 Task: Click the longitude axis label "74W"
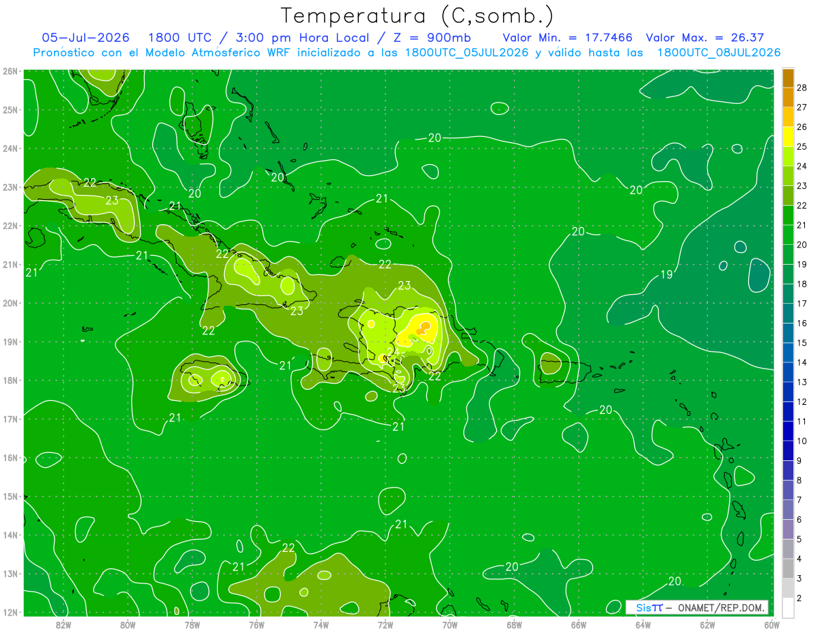[x=321, y=624]
